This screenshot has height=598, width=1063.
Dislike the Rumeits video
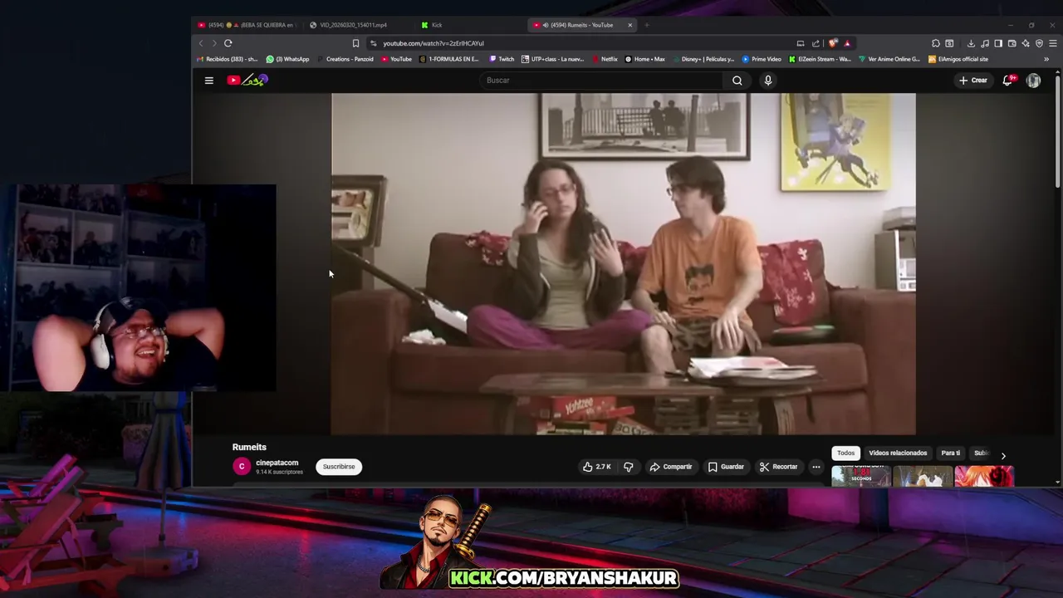pyautogui.click(x=629, y=467)
